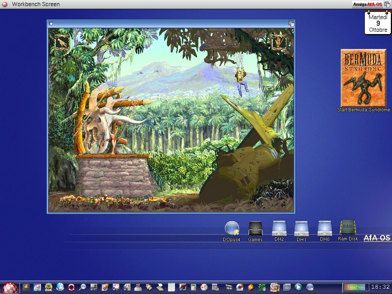Screen dimensions: 392x294
Task: Open the Games drive icon
Action: point(255,229)
